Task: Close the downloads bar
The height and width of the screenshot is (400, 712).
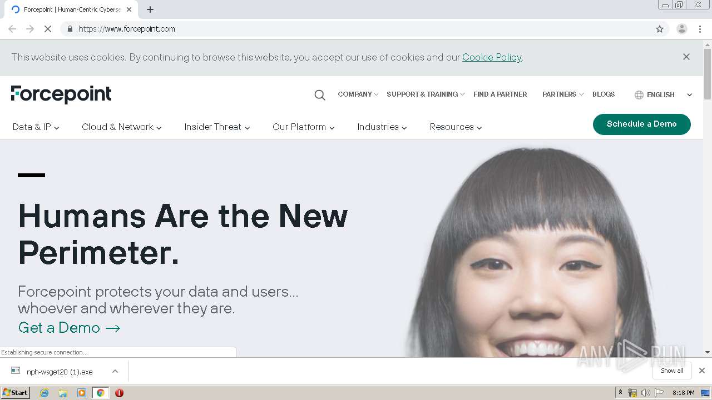Action: [x=702, y=371]
